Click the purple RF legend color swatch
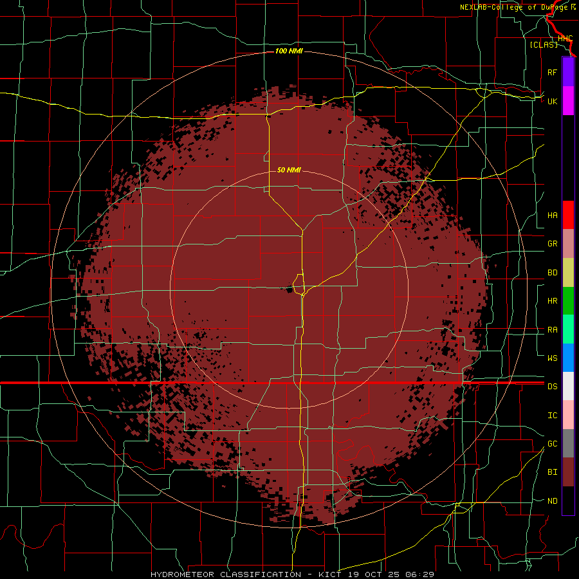This screenshot has height=579, width=579. coord(568,72)
